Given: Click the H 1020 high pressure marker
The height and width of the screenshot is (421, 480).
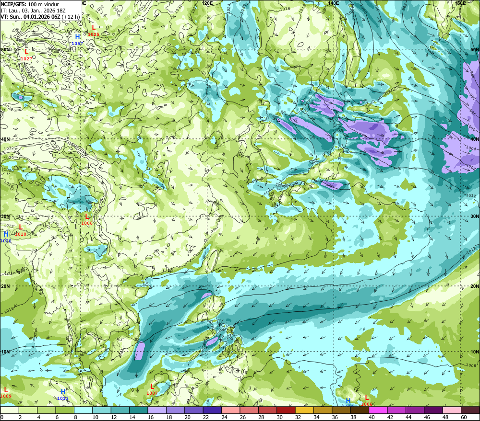Looking at the screenshot, I should pyautogui.click(x=6, y=238).
